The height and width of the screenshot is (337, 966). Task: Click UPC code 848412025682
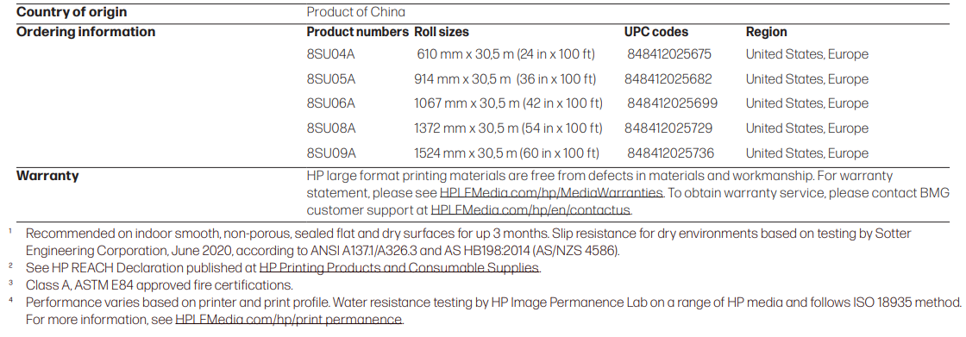click(x=668, y=78)
